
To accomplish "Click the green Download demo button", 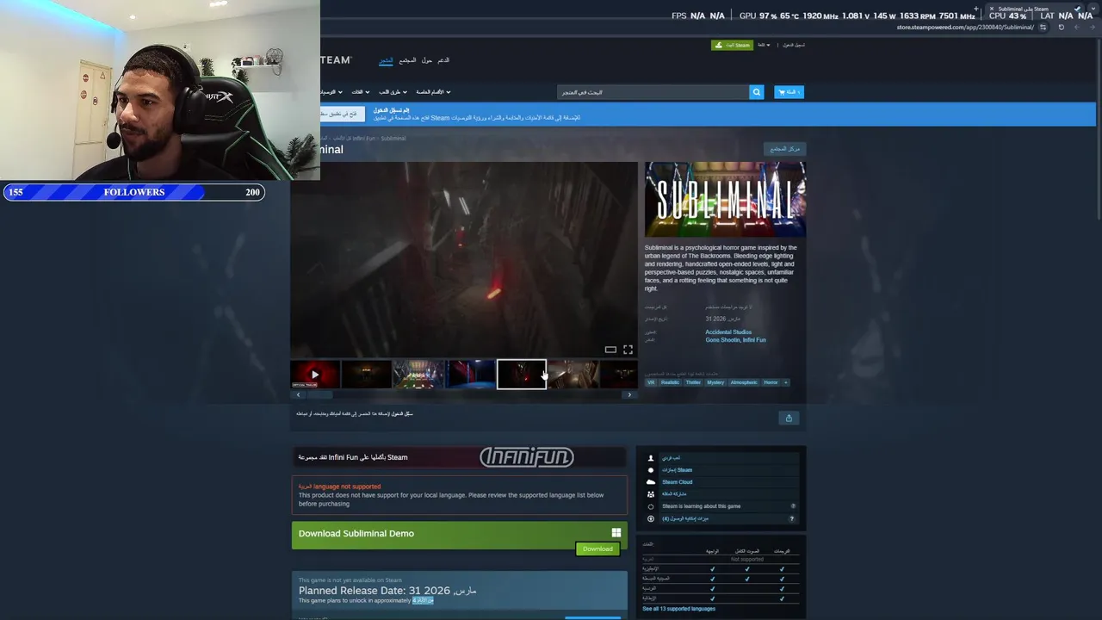I will click(597, 549).
